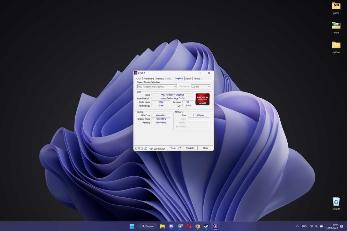This screenshot has height=231, width=347.
Task: Switch to the SPD tab
Action: click(169, 79)
